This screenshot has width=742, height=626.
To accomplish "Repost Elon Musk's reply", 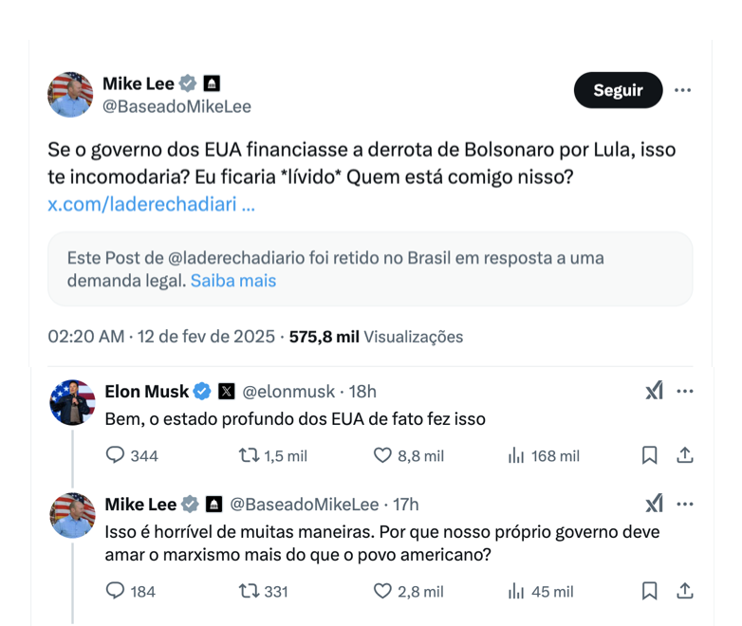I will click(x=250, y=456).
